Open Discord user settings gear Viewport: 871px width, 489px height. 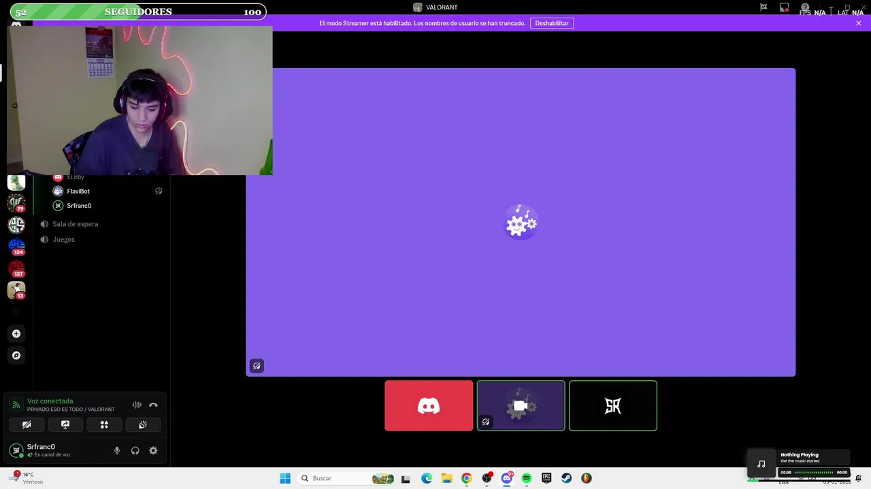pyautogui.click(x=153, y=450)
